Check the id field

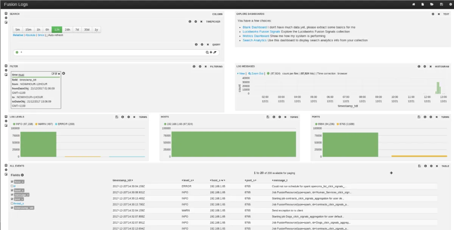pyautogui.click(x=12, y=186)
